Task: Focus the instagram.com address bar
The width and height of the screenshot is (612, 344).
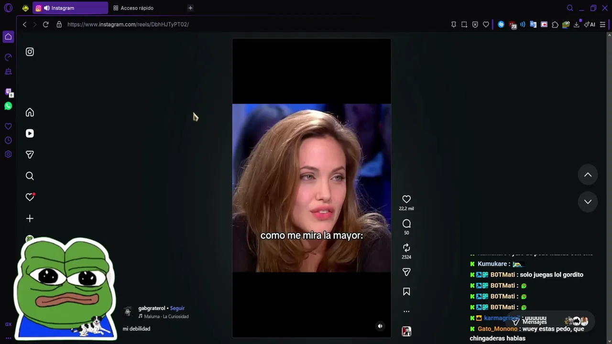Action: [x=128, y=24]
